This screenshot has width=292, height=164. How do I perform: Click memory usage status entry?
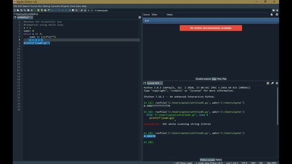point(272,163)
